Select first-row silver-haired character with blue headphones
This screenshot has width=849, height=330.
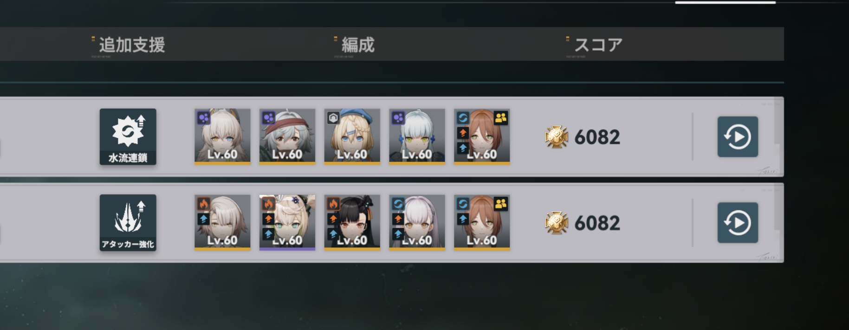[417, 137]
